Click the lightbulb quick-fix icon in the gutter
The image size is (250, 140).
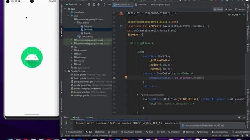[126, 77]
